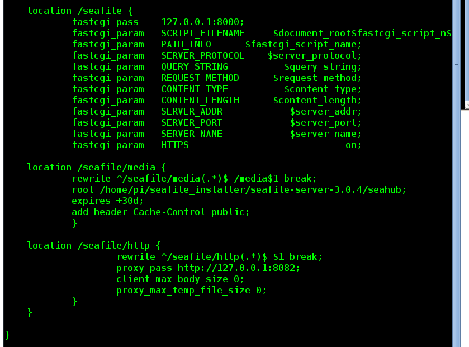
Task: Click $document_root$fastcgi_script_n value
Action: tap(362, 33)
